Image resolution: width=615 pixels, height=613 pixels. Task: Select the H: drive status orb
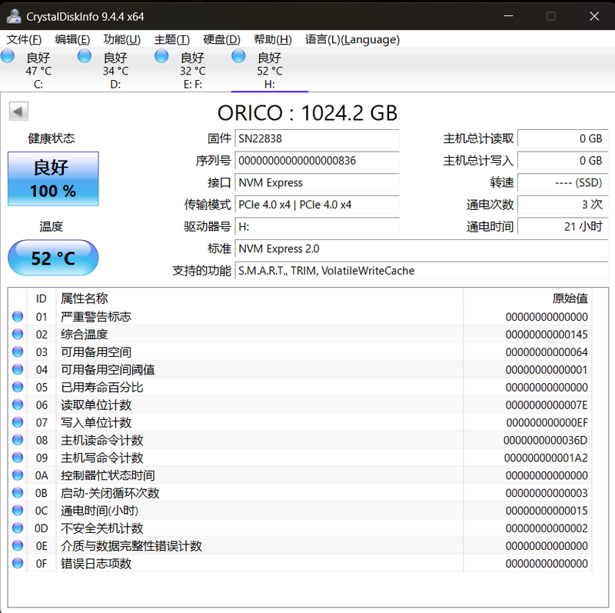(238, 56)
